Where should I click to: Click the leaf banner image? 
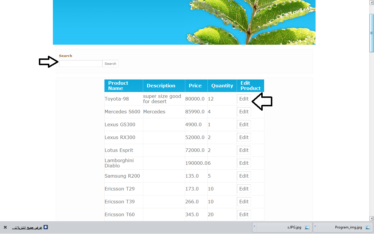pos(184,22)
